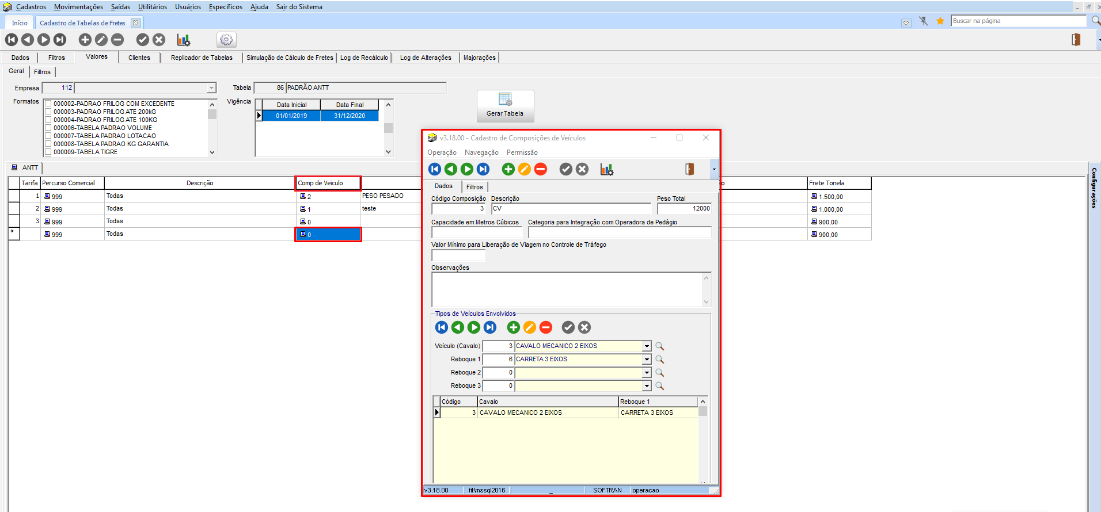Click the settings gear icon in main toolbar

point(226,40)
